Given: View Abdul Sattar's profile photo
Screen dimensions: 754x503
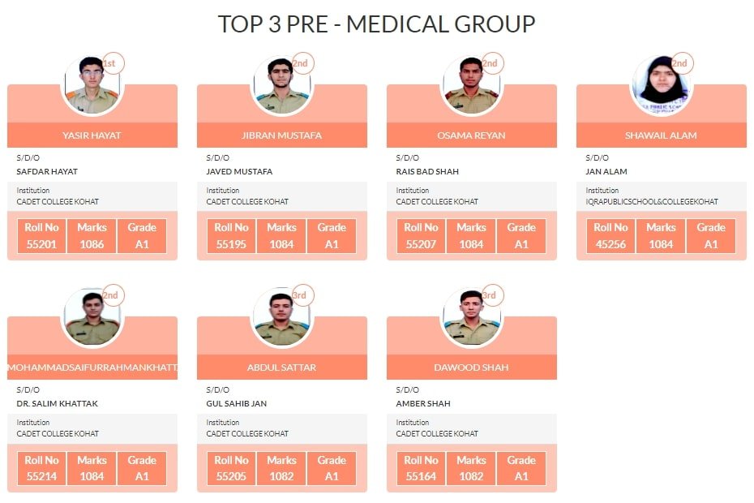Looking at the screenshot, I should [281, 318].
